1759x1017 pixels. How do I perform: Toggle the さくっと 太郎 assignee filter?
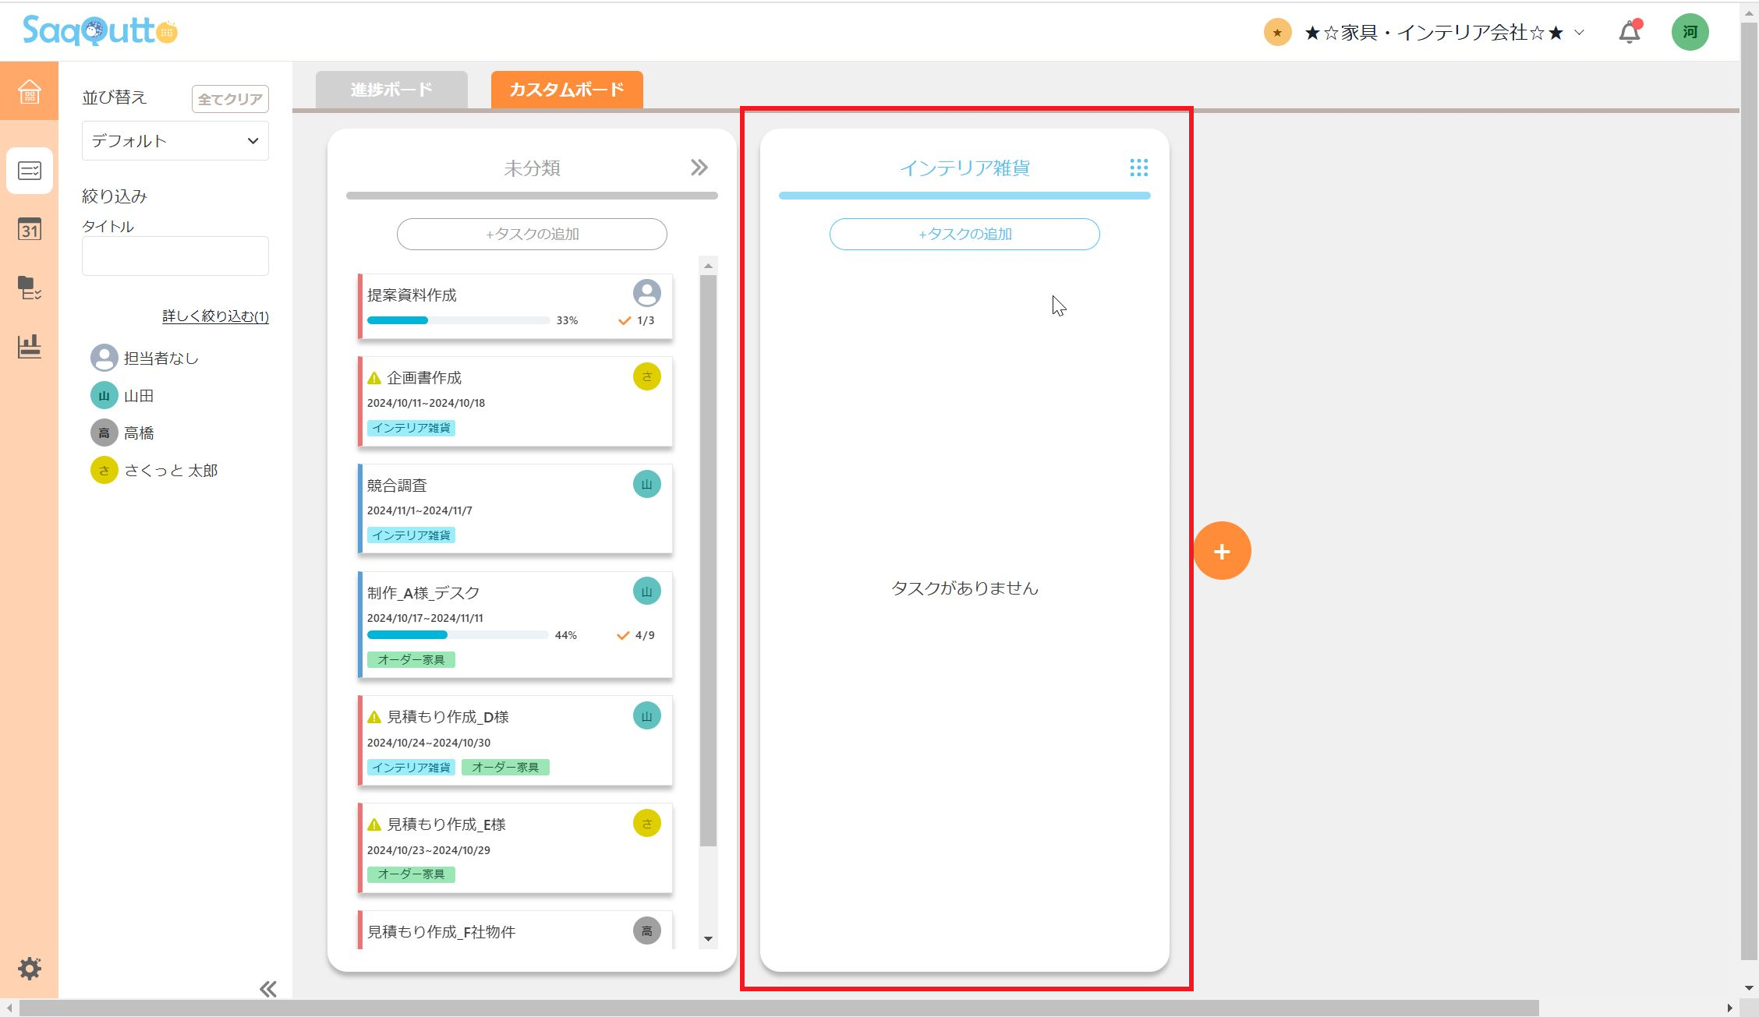coord(154,471)
